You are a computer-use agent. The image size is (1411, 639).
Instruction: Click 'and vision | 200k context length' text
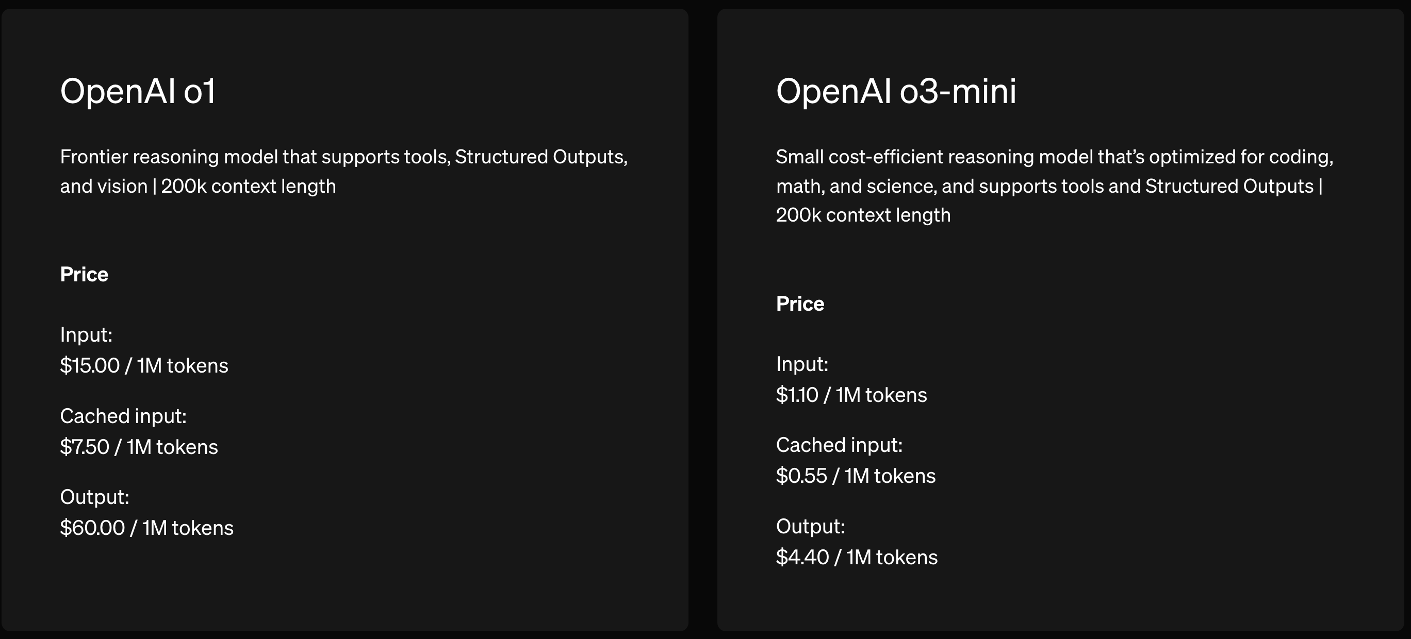tap(198, 186)
